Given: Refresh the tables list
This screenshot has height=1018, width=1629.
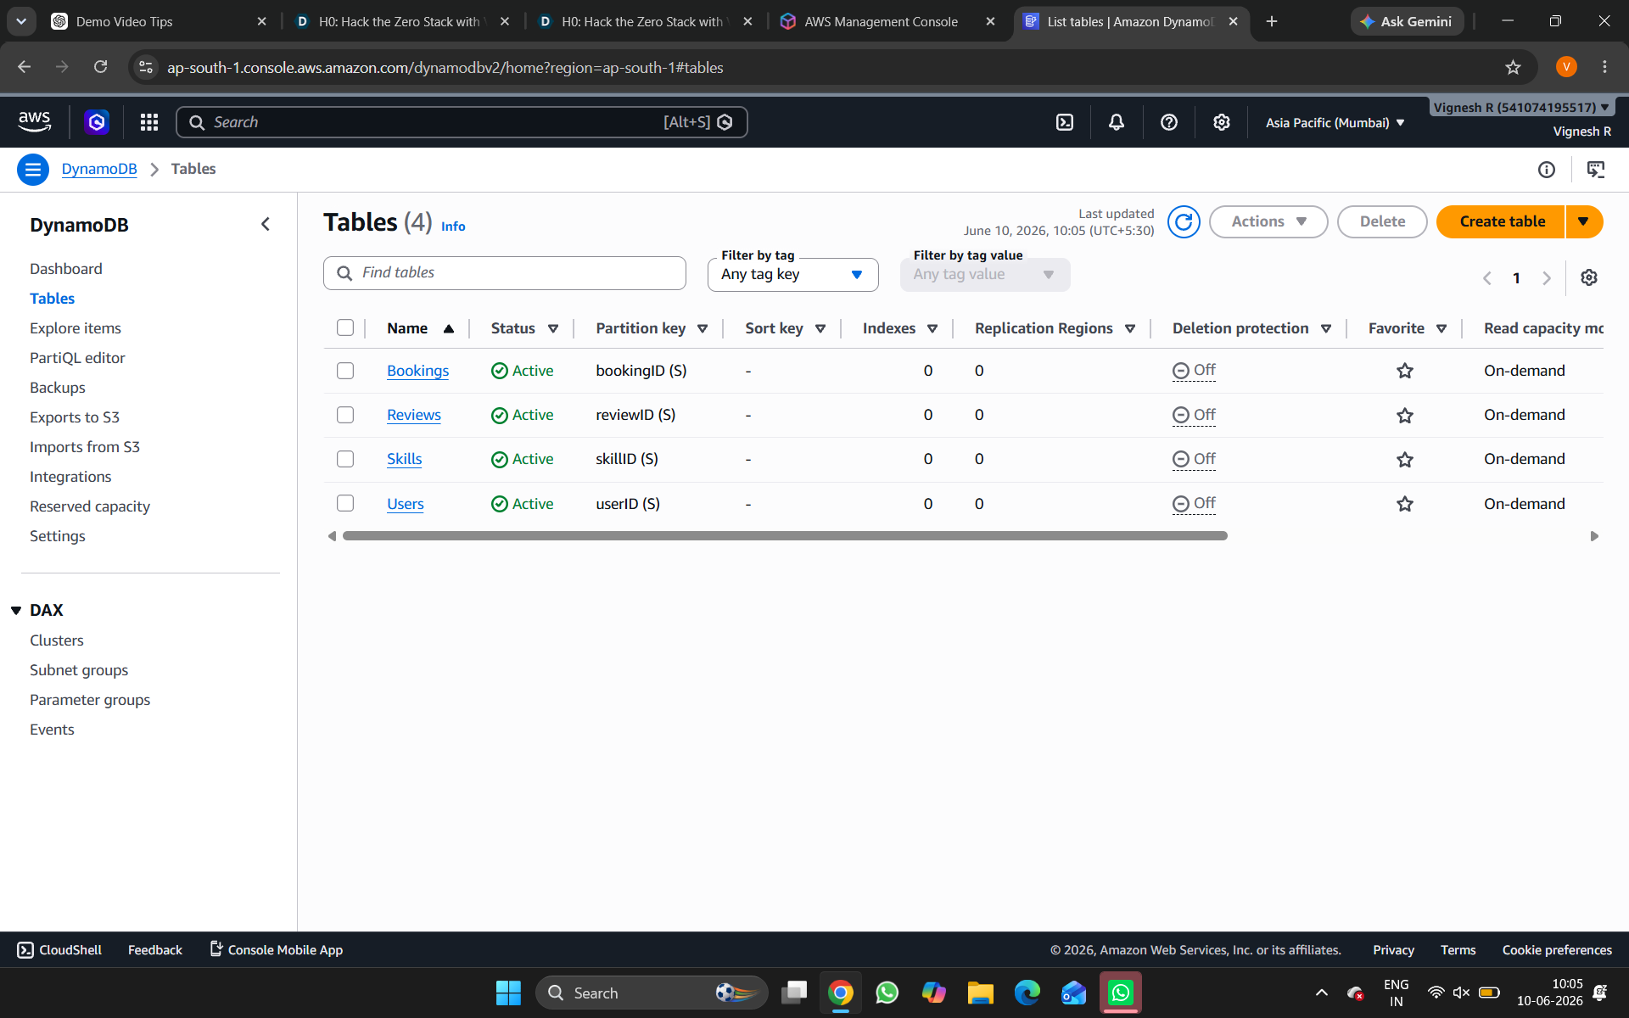Looking at the screenshot, I should coord(1184,222).
